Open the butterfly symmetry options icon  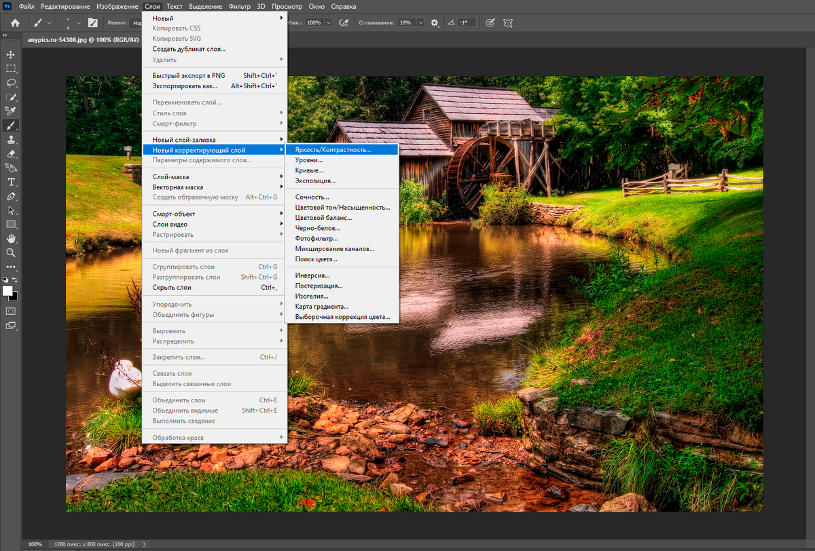coord(507,22)
